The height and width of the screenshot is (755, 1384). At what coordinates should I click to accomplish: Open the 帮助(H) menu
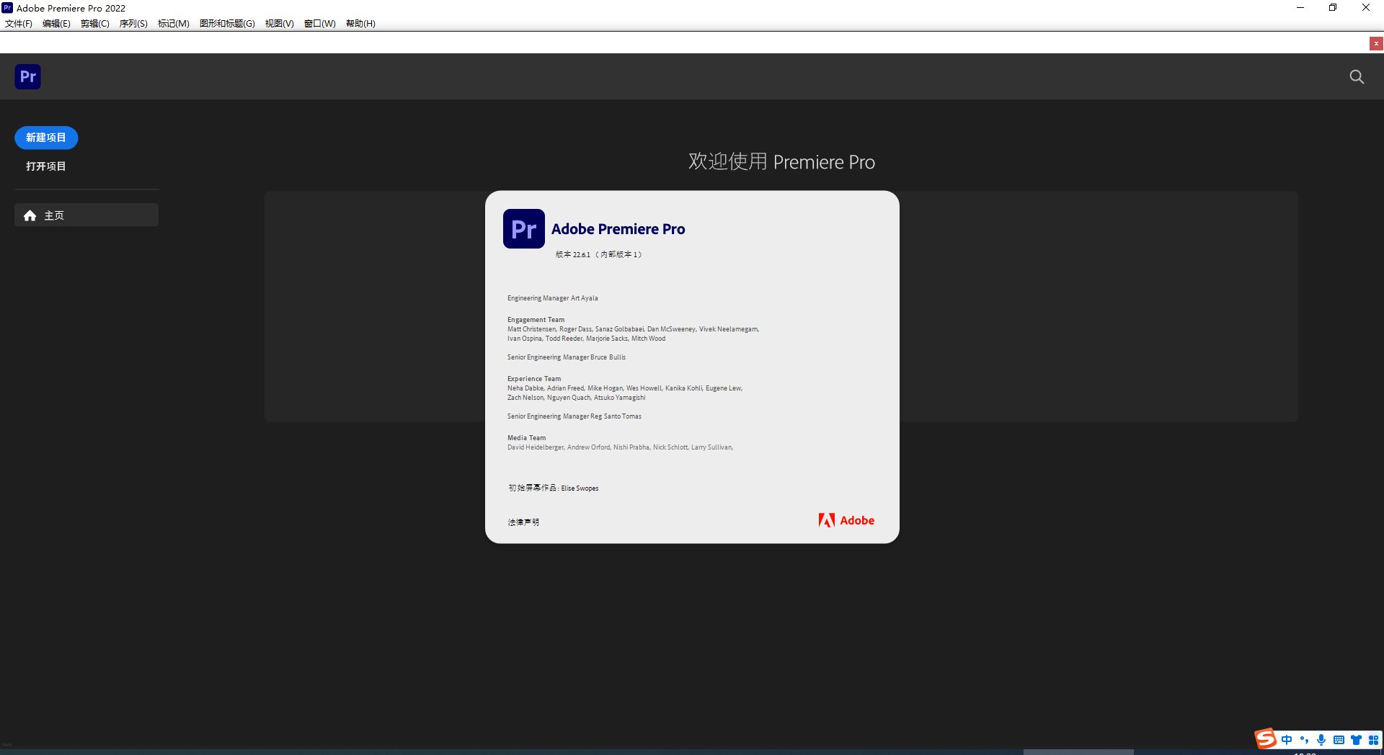360,23
